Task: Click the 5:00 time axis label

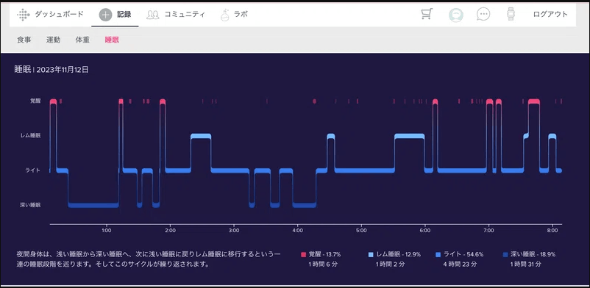Action: click(361, 230)
